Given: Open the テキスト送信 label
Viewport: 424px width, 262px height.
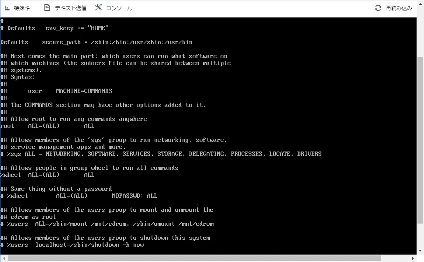Looking at the screenshot, I should (x=71, y=8).
